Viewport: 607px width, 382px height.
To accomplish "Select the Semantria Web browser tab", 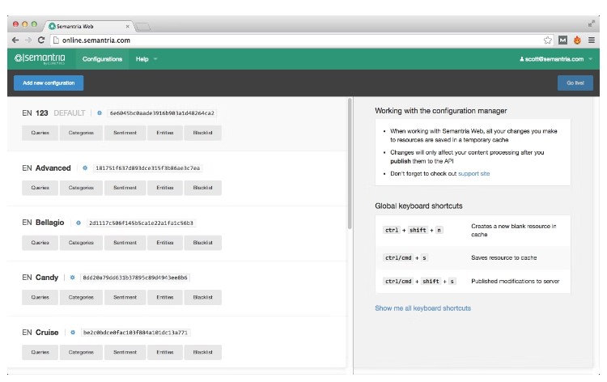I will pos(88,27).
